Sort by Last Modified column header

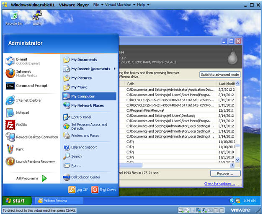point(226,84)
